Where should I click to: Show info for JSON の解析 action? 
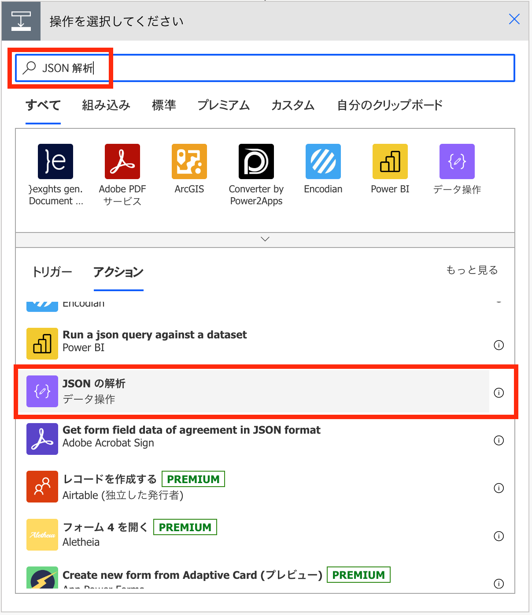[499, 393]
